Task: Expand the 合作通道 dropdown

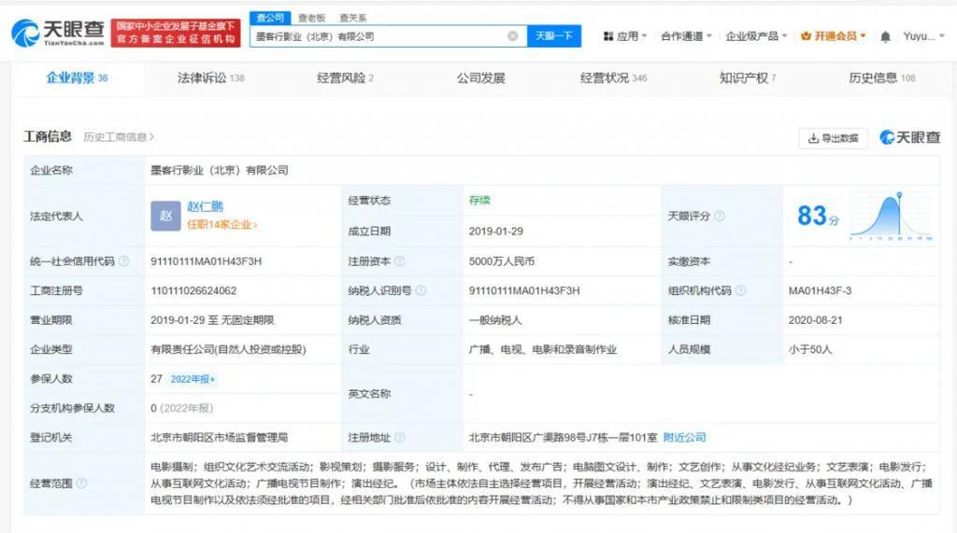Action: (x=686, y=36)
